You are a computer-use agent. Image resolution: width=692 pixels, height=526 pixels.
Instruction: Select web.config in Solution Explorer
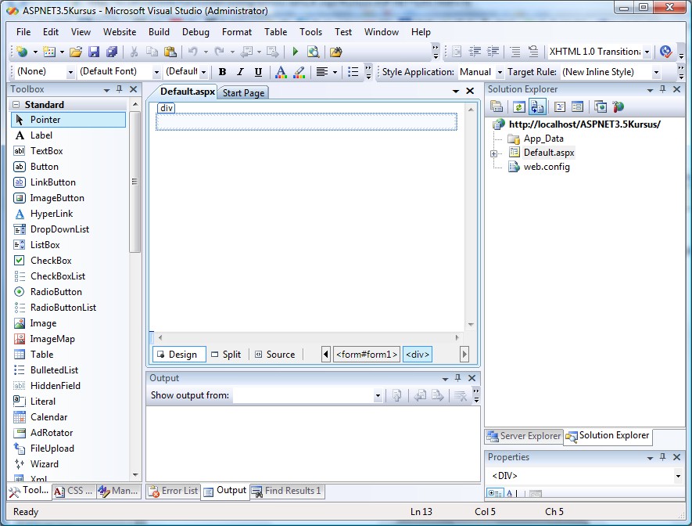pos(546,167)
